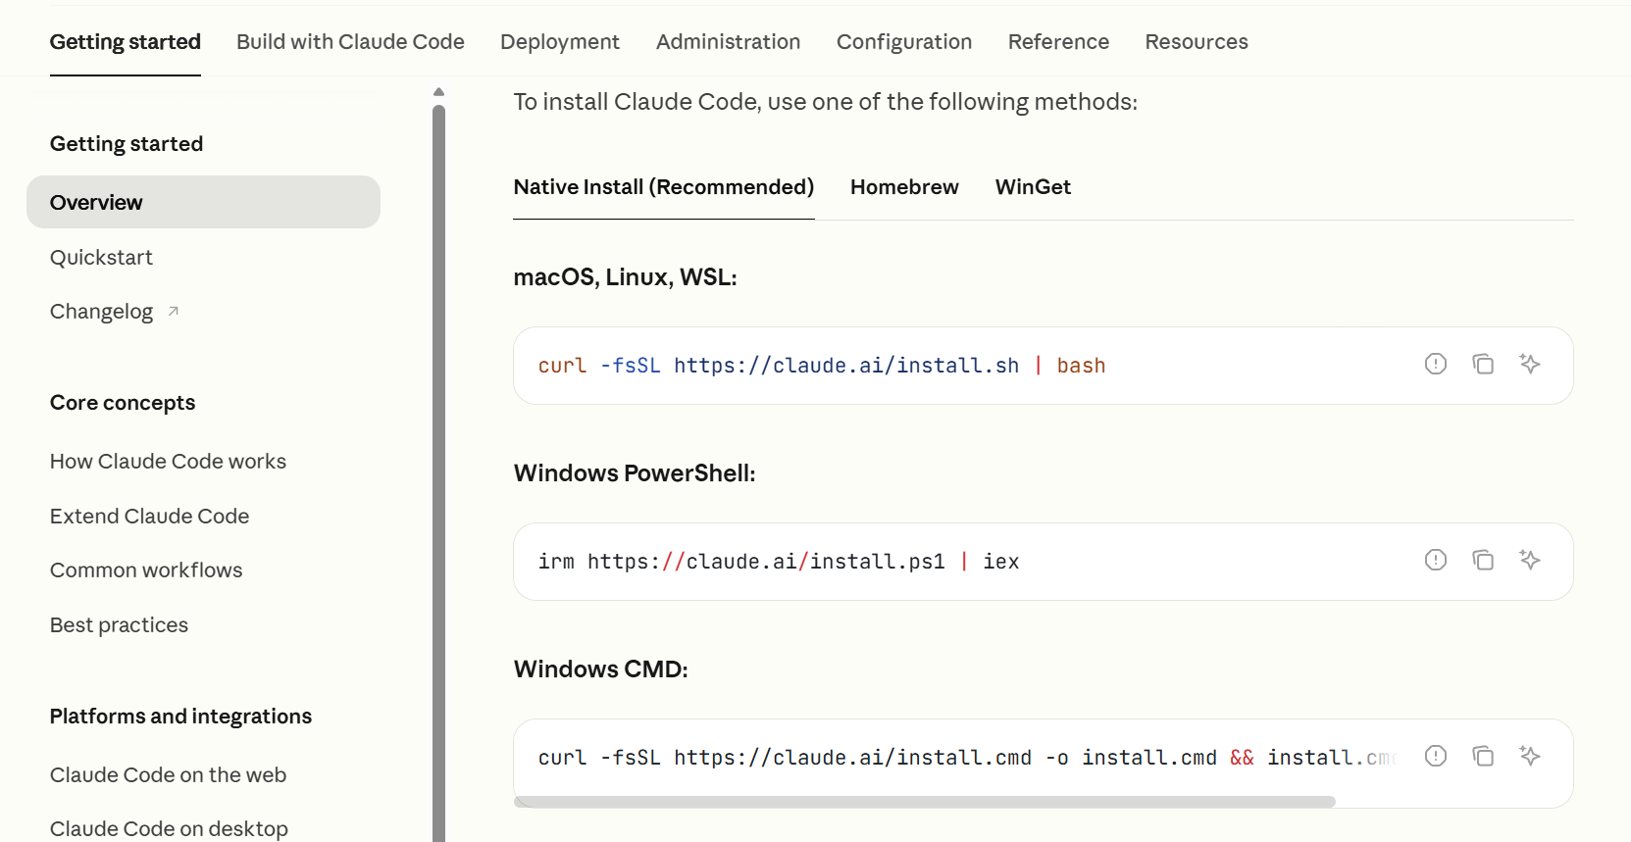Click the 'To install Claude Code' intro sentence
The height and width of the screenshot is (842, 1631).
pos(826,102)
